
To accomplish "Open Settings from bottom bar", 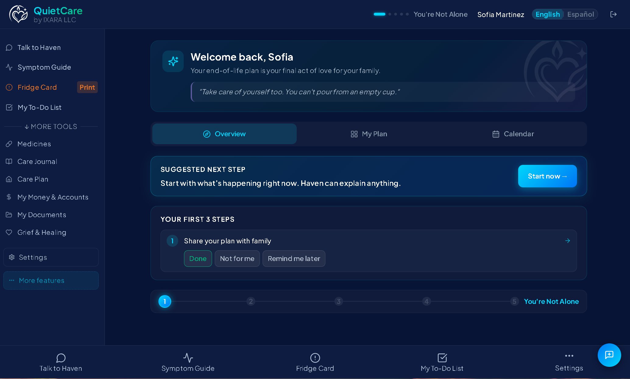I will coord(569,362).
